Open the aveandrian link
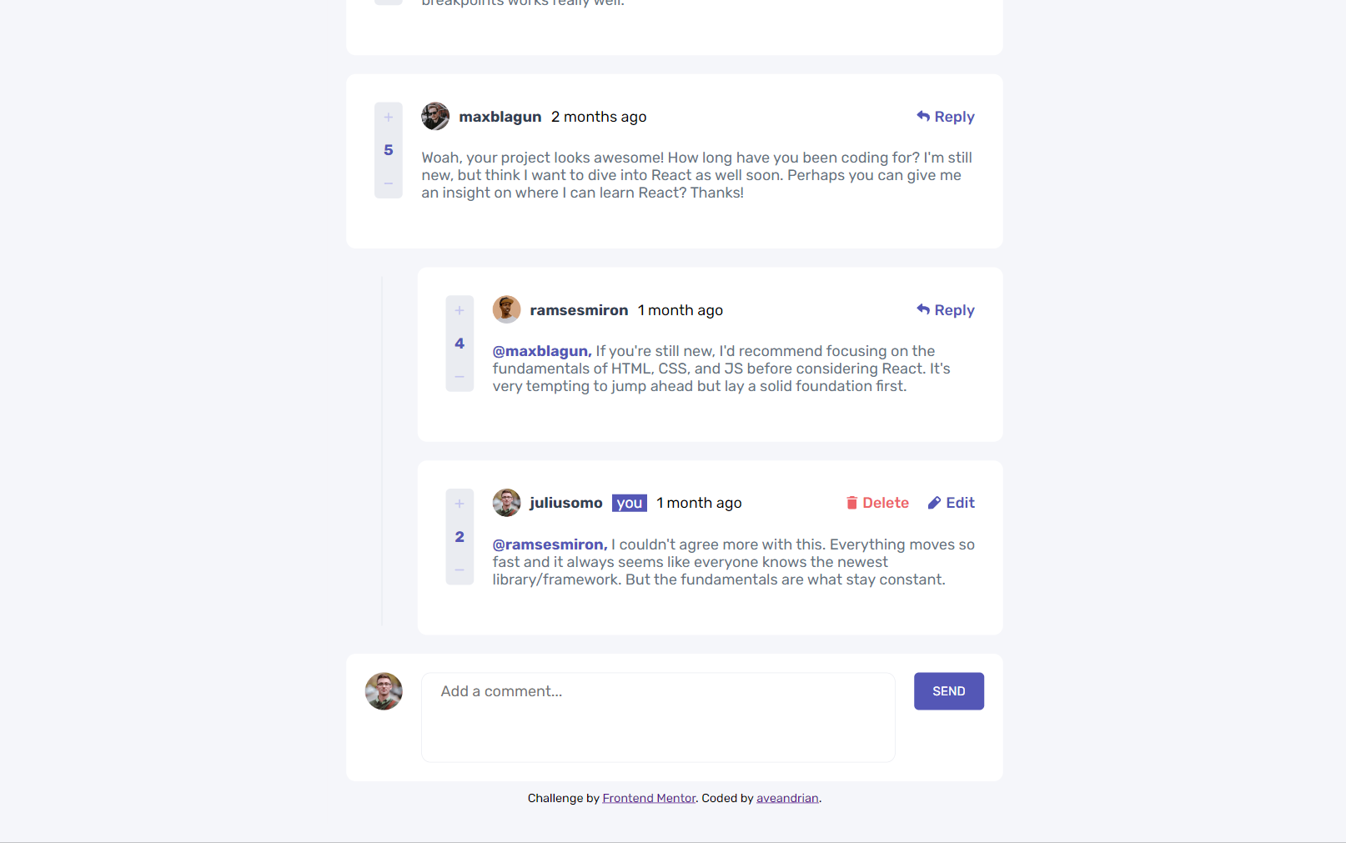Viewport: 1346px width, 843px height. [x=787, y=798]
